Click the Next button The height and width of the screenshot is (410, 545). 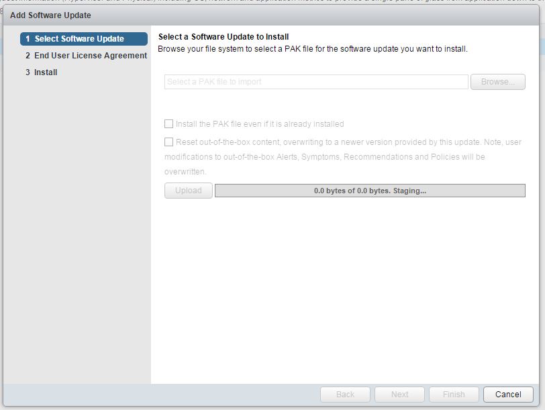click(399, 395)
